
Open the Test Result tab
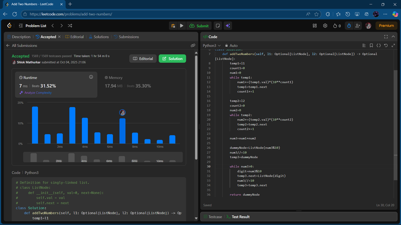238,217
